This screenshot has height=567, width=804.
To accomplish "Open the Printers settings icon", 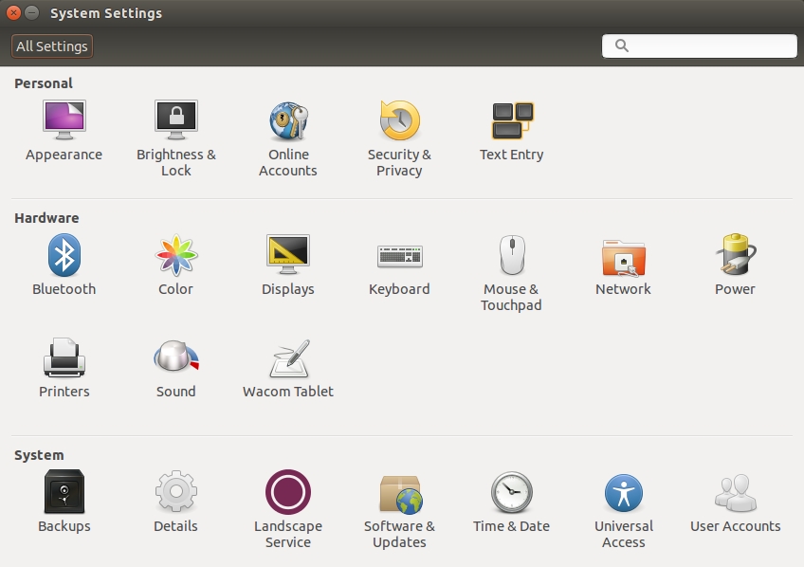I will [64, 357].
